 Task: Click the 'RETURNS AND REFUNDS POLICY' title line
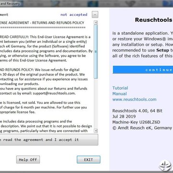point(58,23)
